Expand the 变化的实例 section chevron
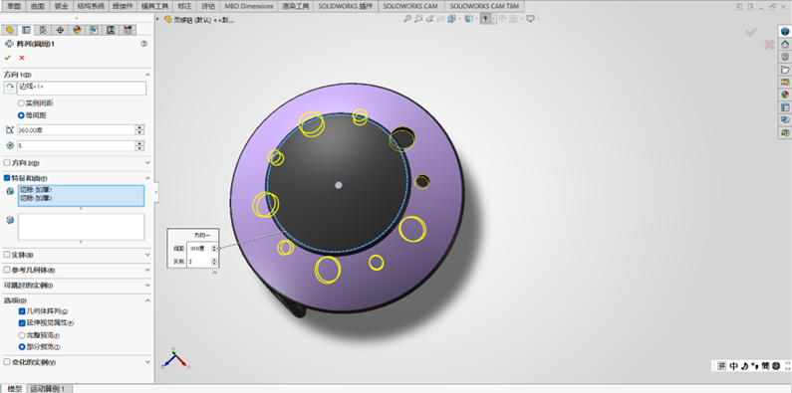 148,362
